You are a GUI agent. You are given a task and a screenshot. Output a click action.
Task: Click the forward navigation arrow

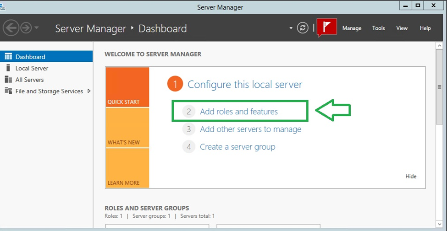(26, 28)
